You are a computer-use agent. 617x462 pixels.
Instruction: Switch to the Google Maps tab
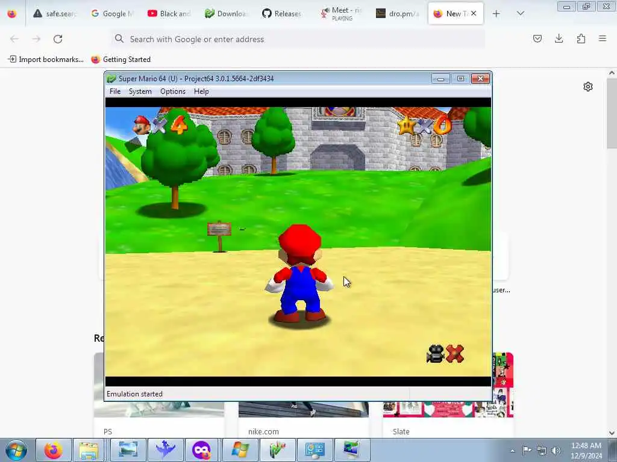112,14
